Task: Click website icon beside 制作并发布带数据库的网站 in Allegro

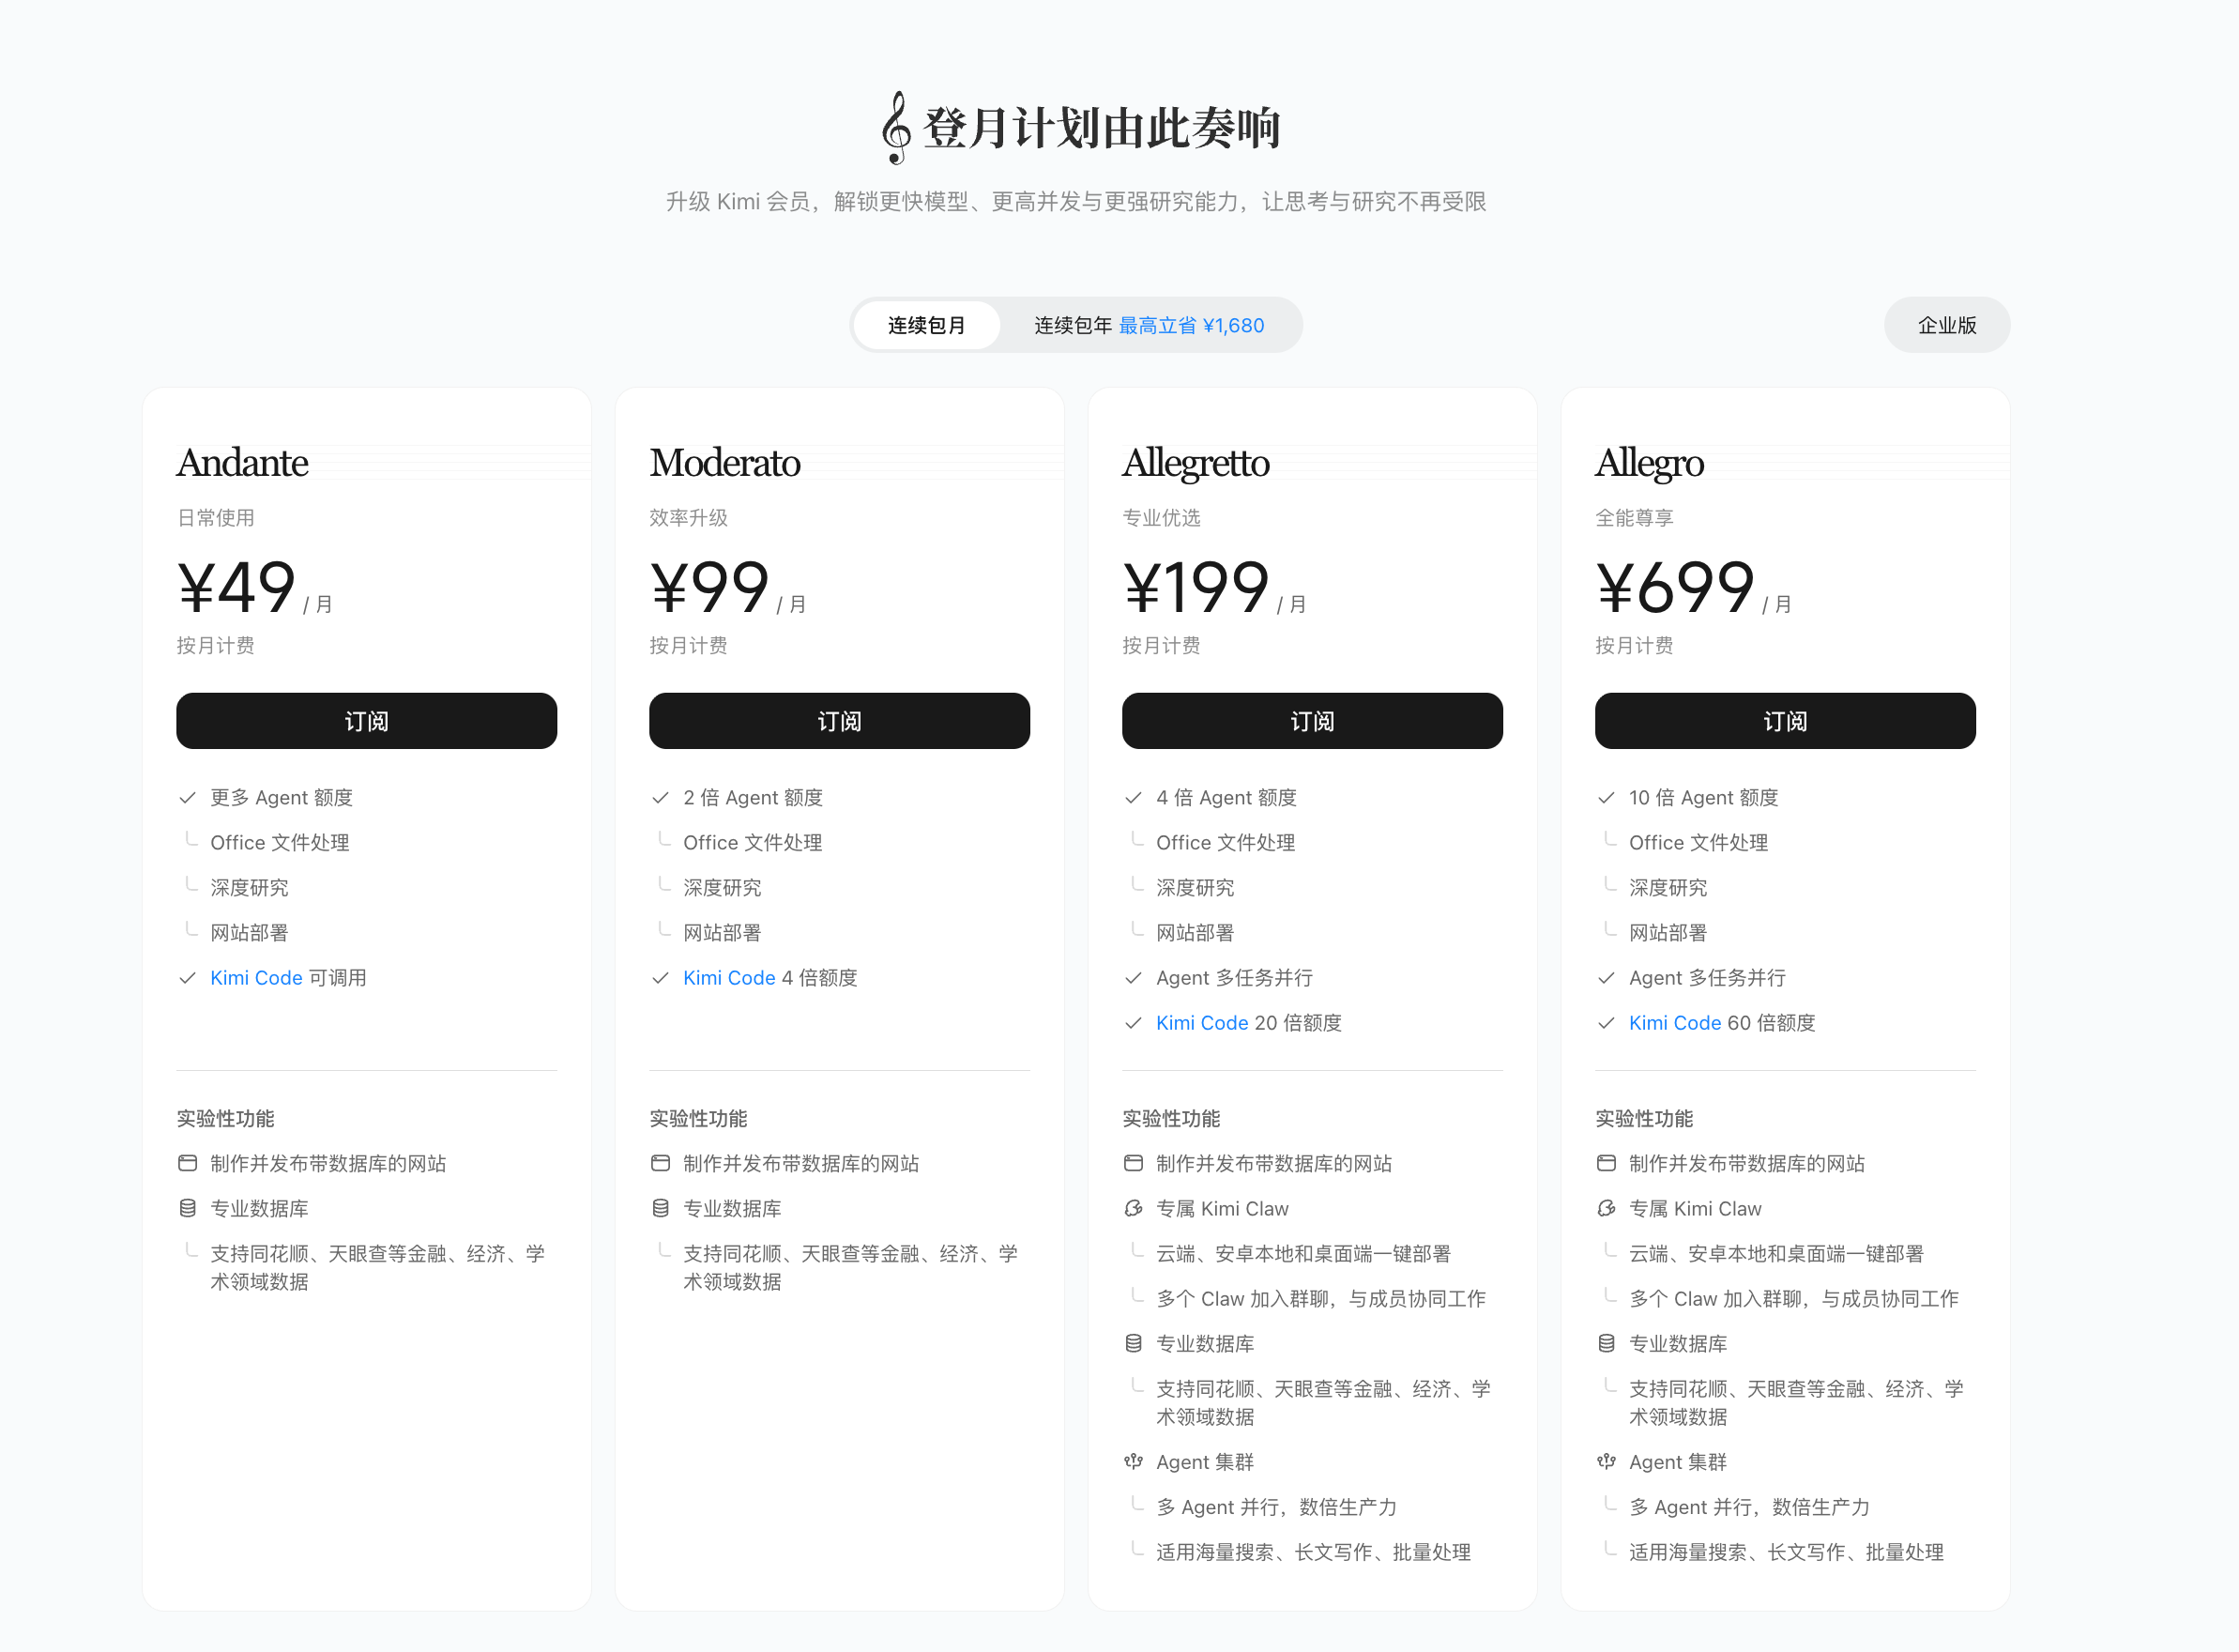Action: tap(1606, 1163)
